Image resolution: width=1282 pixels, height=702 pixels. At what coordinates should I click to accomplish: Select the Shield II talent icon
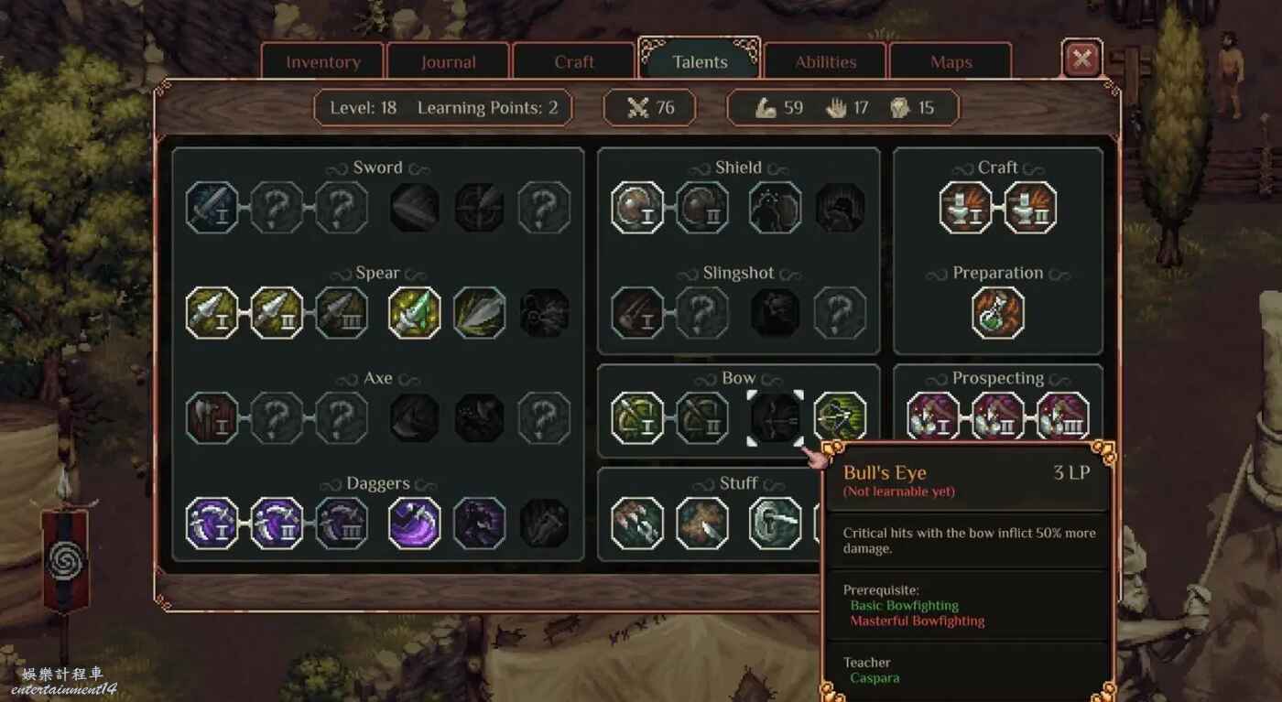[702, 208]
